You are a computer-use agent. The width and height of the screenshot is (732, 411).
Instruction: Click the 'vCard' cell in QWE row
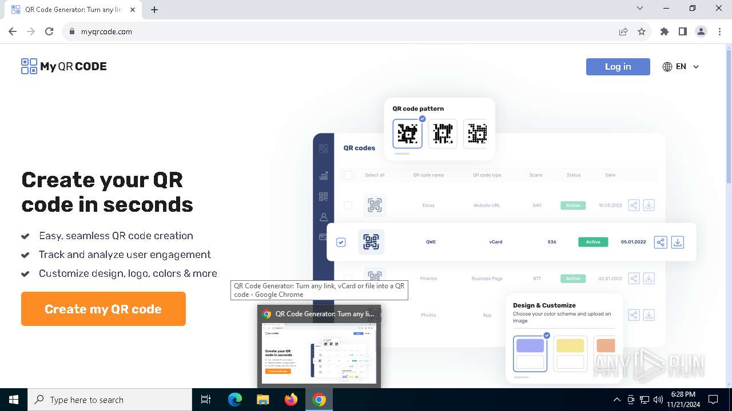496,242
